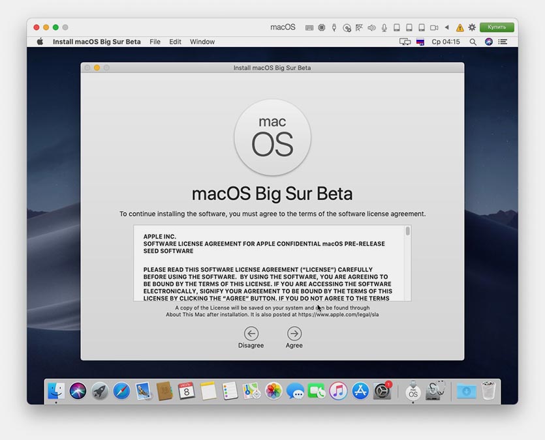Open App Store from the Dock
The width and height of the screenshot is (545, 440).
click(360, 390)
